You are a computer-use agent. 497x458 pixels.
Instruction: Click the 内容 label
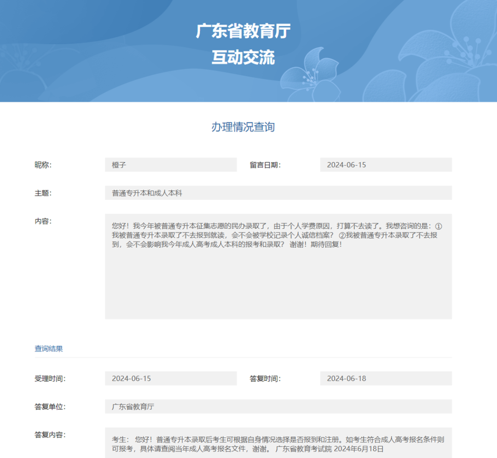tap(43, 221)
